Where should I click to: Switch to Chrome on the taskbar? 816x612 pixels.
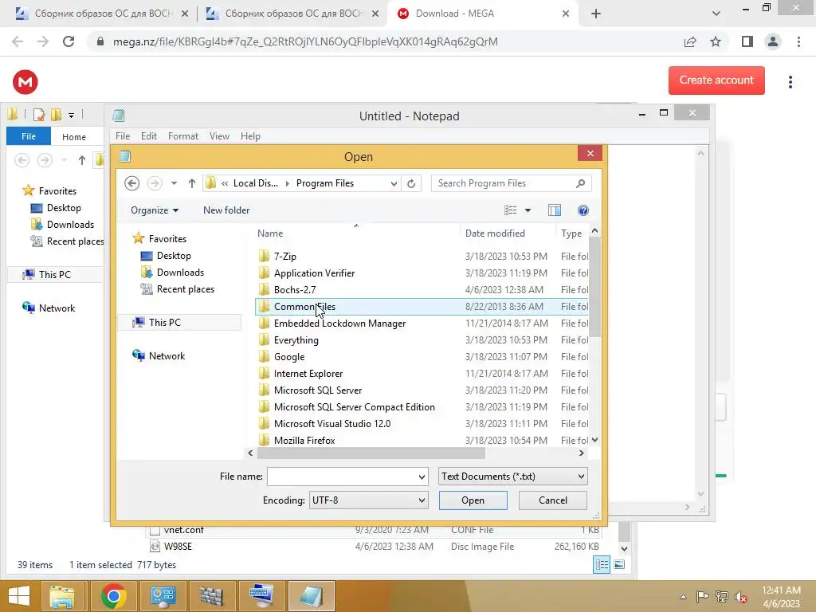113,596
